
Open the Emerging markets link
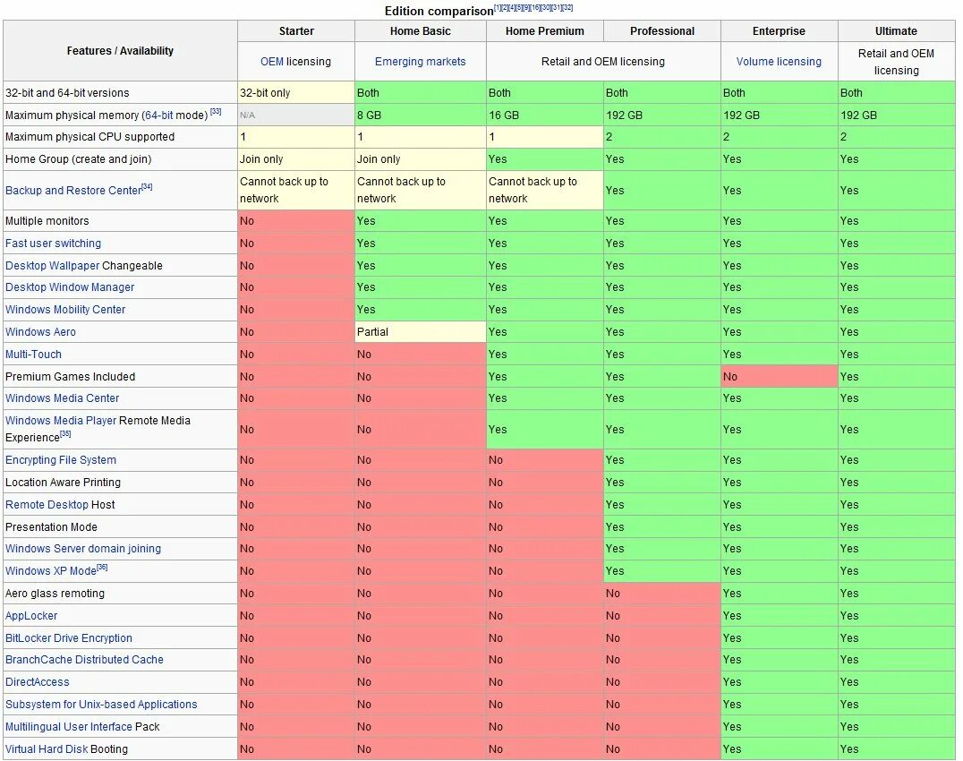click(420, 62)
